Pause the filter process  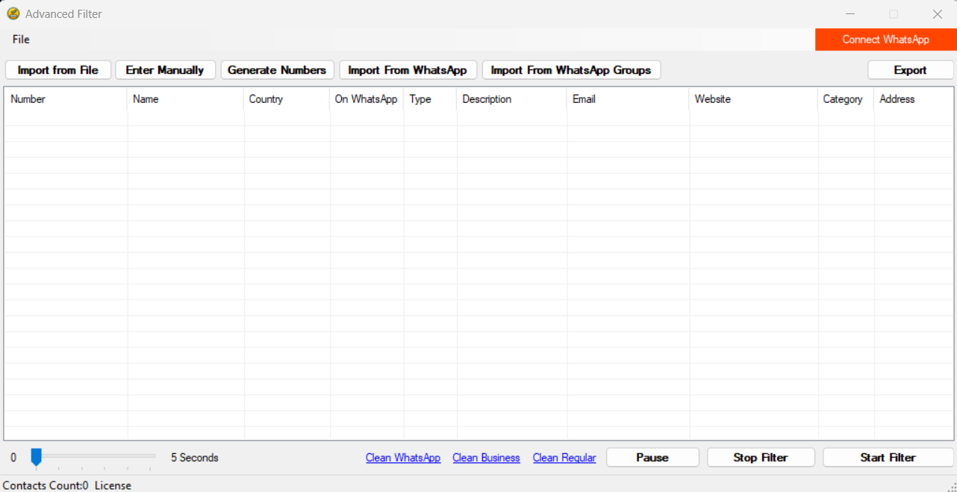(x=652, y=458)
